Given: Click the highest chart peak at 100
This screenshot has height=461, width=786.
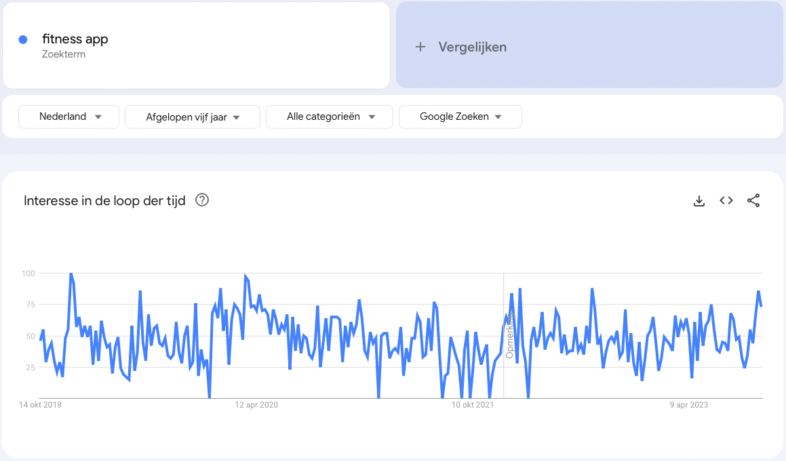Looking at the screenshot, I should tap(71, 274).
